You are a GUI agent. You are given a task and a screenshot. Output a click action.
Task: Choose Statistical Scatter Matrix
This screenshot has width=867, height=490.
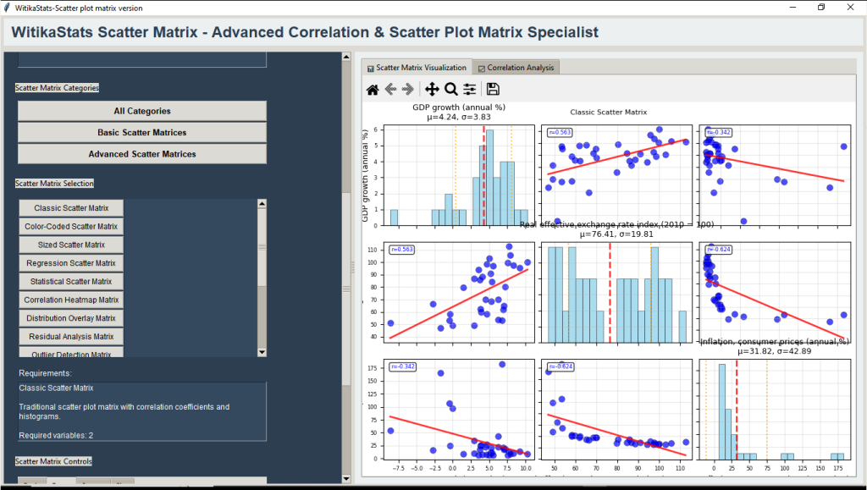coord(71,281)
